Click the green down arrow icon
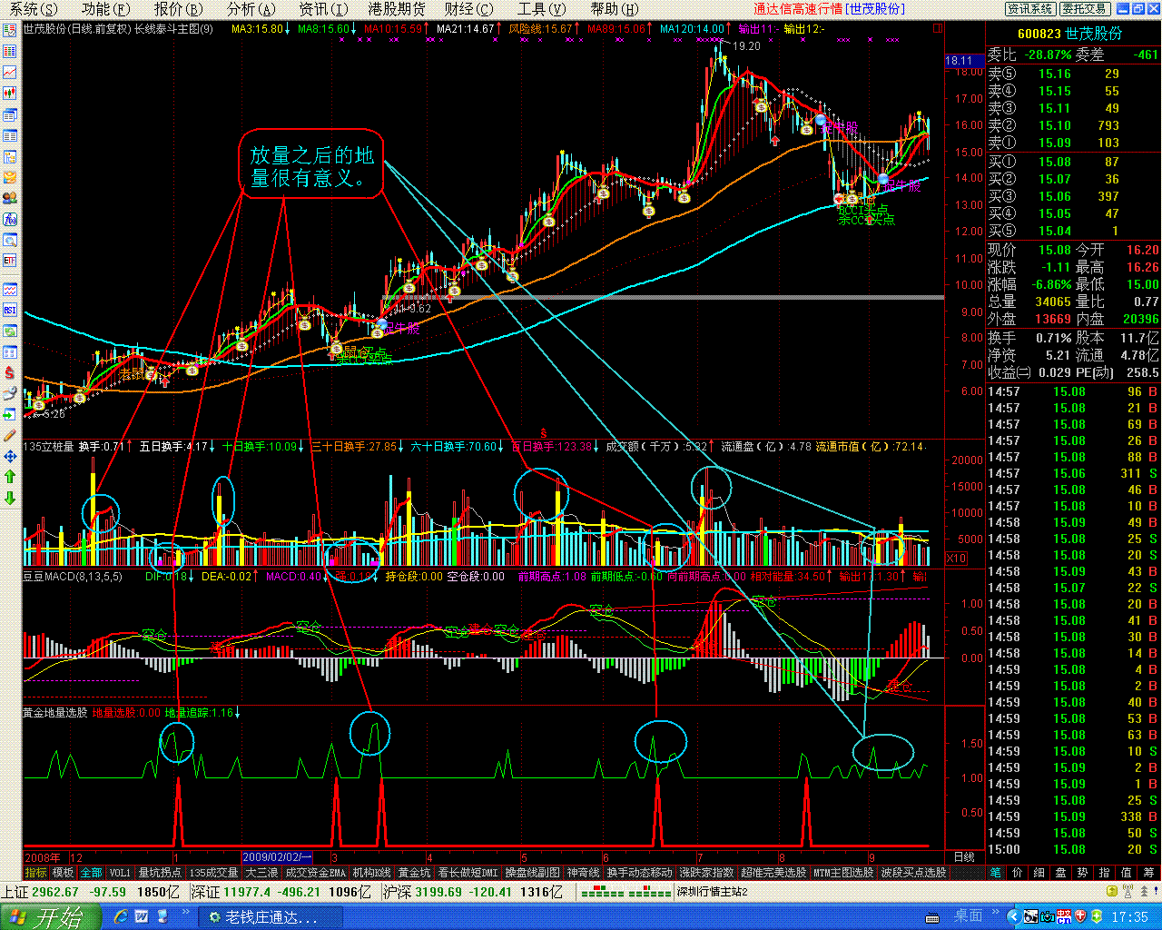Image resolution: width=1162 pixels, height=930 pixels. [10, 498]
